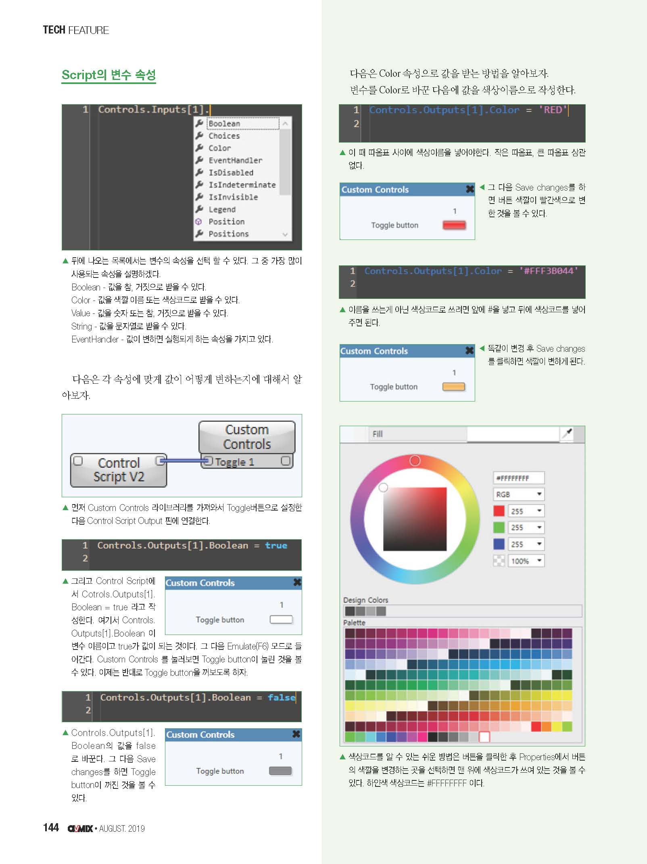Close Custom Controls panel with gray toggle
Screen dimensions: 647x864
296,734
